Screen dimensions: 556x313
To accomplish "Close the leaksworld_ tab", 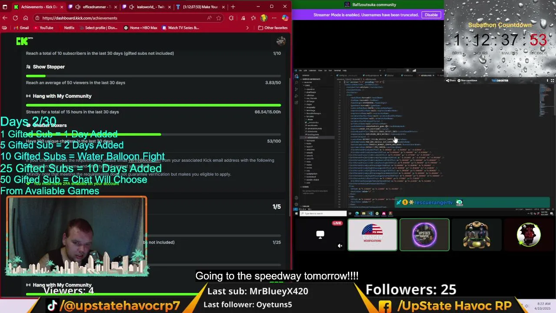I will point(169,7).
